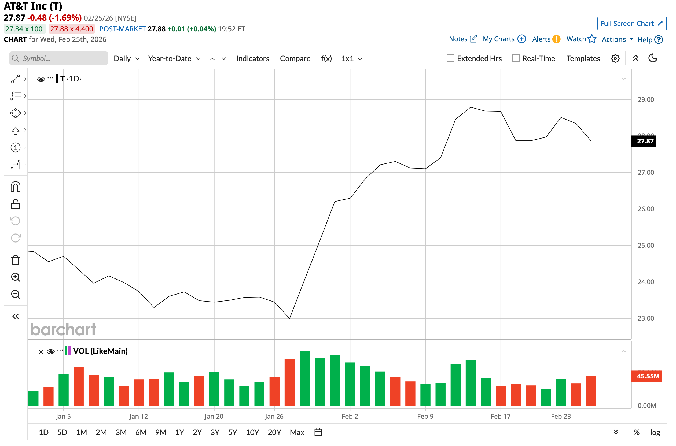The height and width of the screenshot is (446, 676).
Task: Select the trend line drawing tool
Action: [15, 79]
